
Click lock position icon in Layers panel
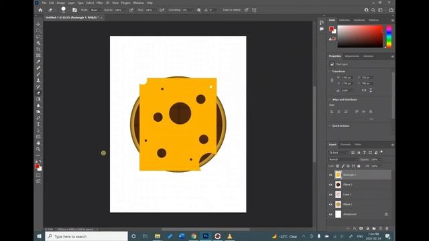[x=348, y=166]
